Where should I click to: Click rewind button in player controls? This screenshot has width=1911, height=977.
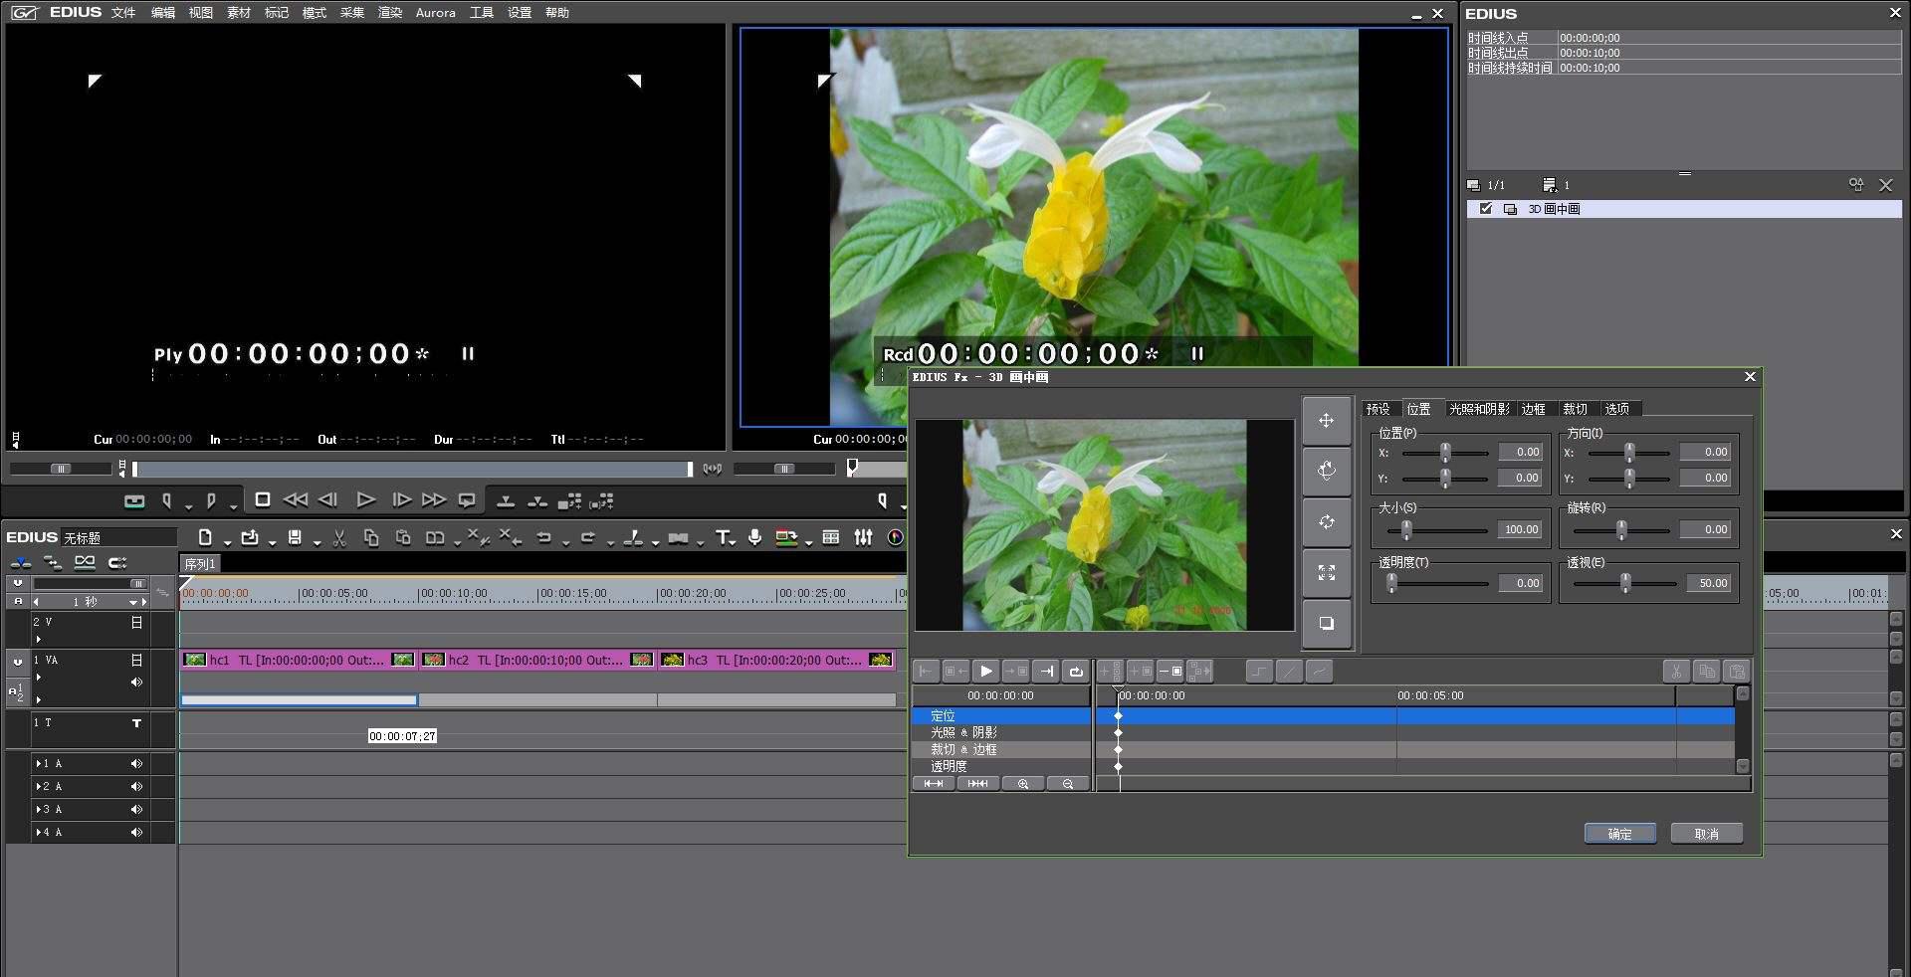tap(296, 499)
